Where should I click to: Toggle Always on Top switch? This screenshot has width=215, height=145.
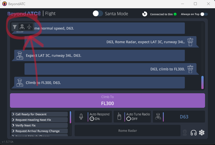tap(204, 14)
